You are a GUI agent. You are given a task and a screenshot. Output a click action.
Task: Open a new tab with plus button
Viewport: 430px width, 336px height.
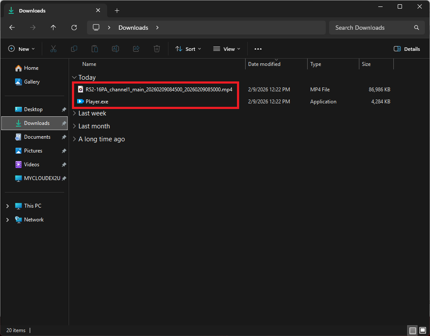coord(117,10)
